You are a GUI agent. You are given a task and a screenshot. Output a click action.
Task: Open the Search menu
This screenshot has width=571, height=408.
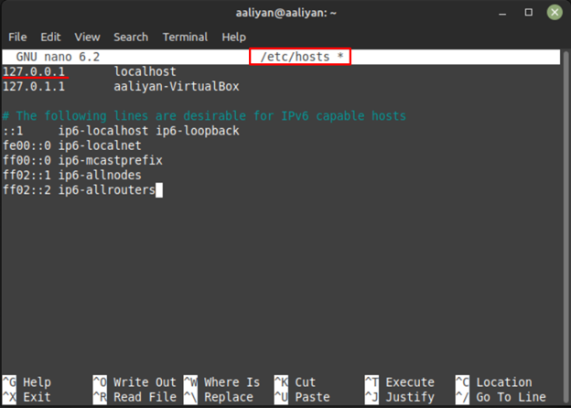(x=131, y=38)
